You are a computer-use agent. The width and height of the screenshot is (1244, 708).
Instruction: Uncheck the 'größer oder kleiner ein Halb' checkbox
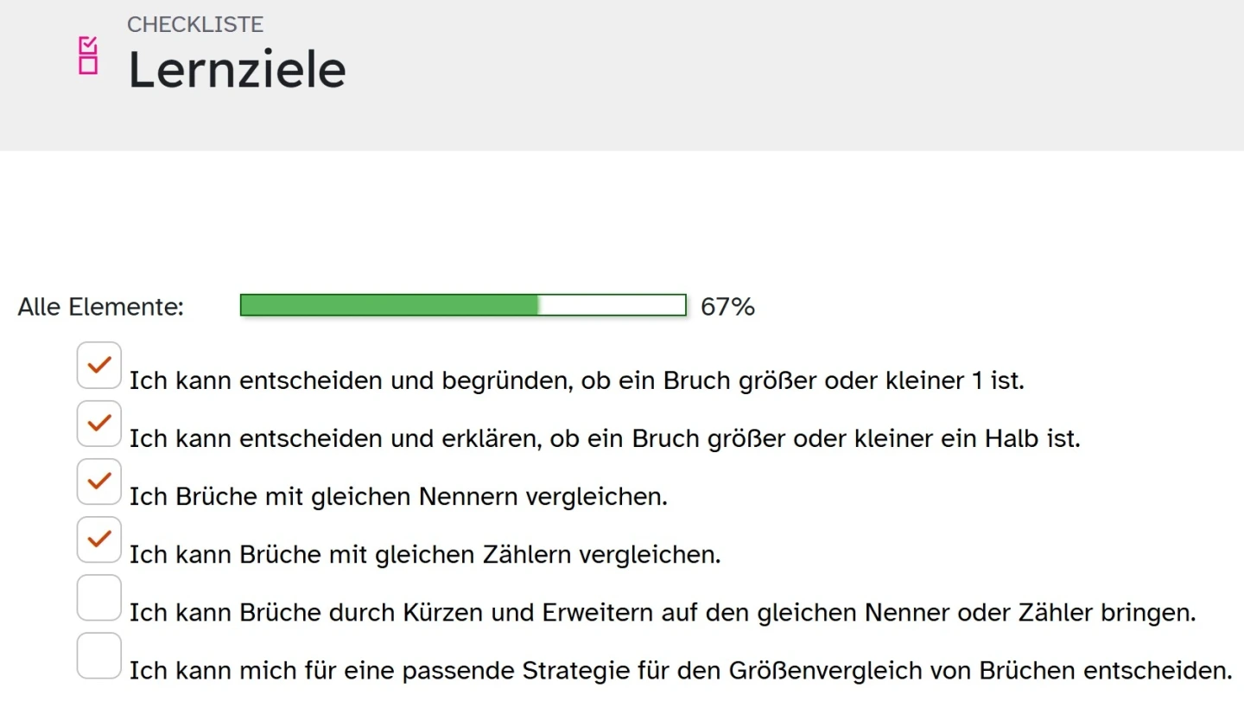click(x=99, y=424)
